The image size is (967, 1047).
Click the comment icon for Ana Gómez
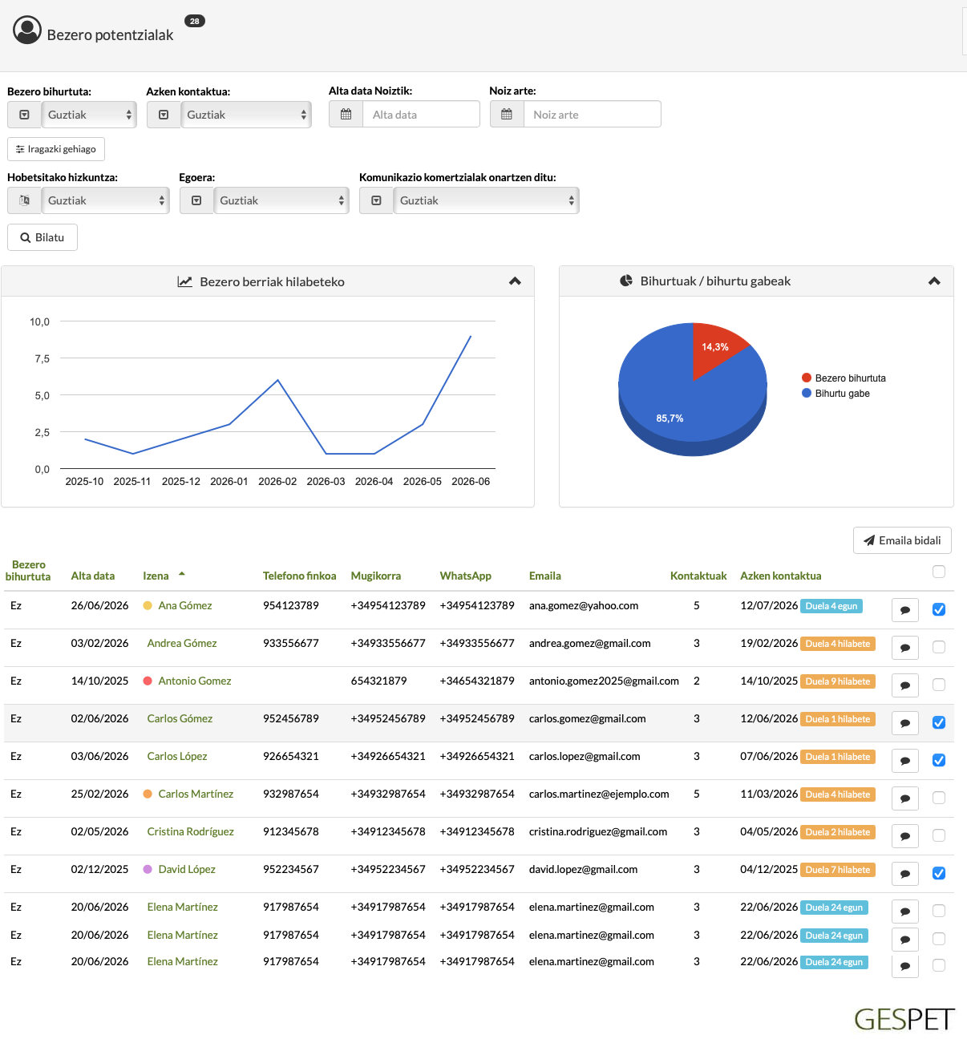pos(905,610)
